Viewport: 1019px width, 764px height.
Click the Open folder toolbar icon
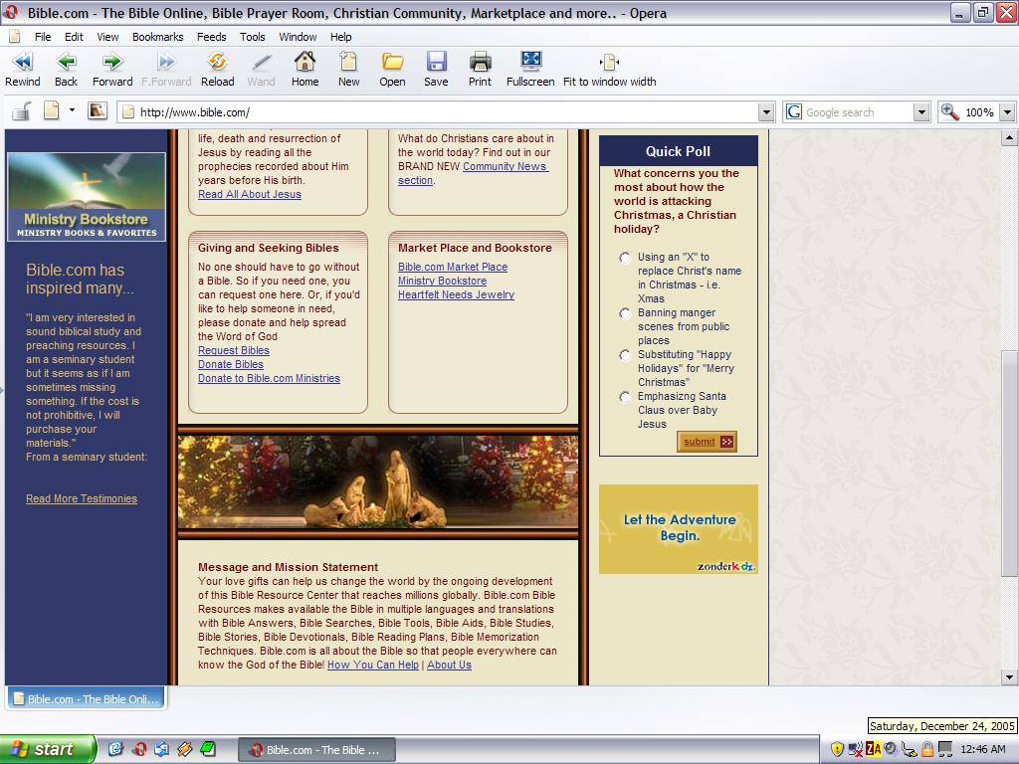click(392, 69)
